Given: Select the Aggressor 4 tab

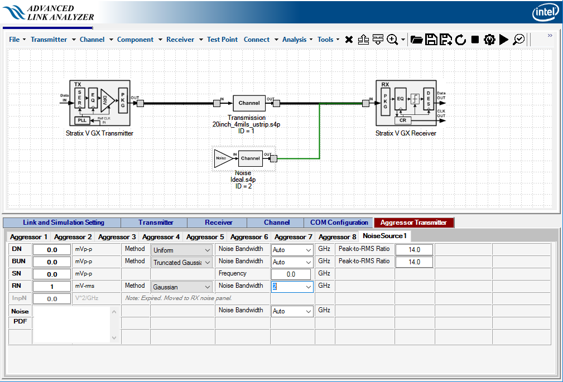Looking at the screenshot, I should click(x=161, y=237).
